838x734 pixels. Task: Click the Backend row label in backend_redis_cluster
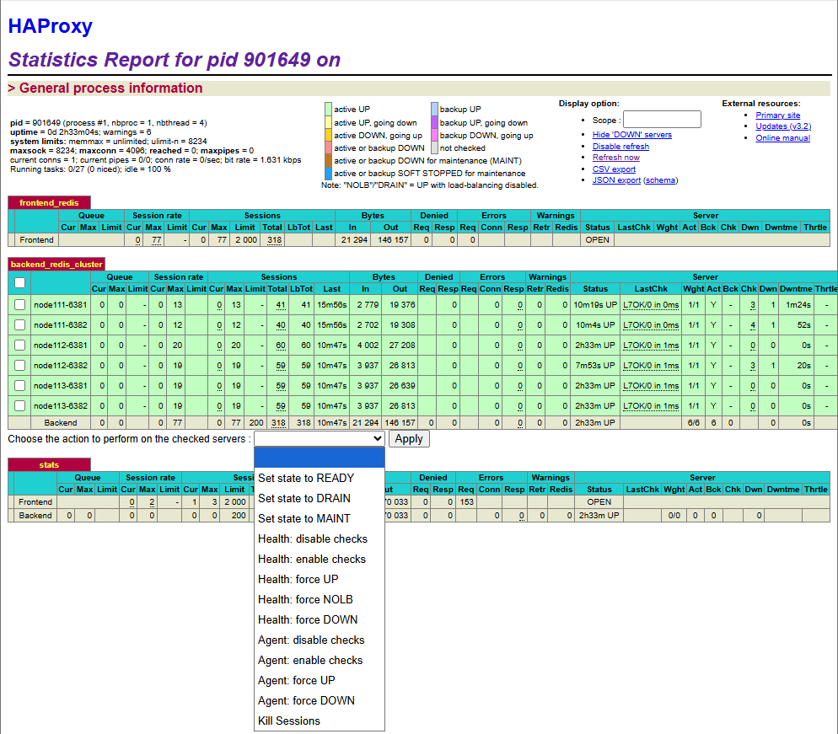[x=61, y=422]
